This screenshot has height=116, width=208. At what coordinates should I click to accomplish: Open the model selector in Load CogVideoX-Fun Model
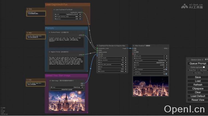tap(68, 14)
